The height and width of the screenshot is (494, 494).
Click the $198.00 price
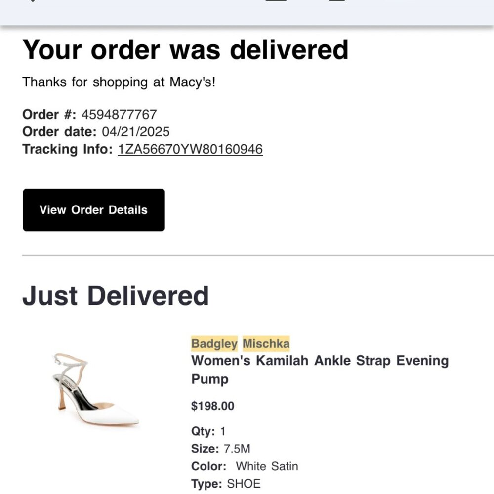tap(213, 406)
